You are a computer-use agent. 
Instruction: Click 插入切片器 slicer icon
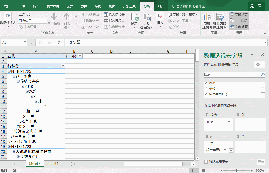106,15
